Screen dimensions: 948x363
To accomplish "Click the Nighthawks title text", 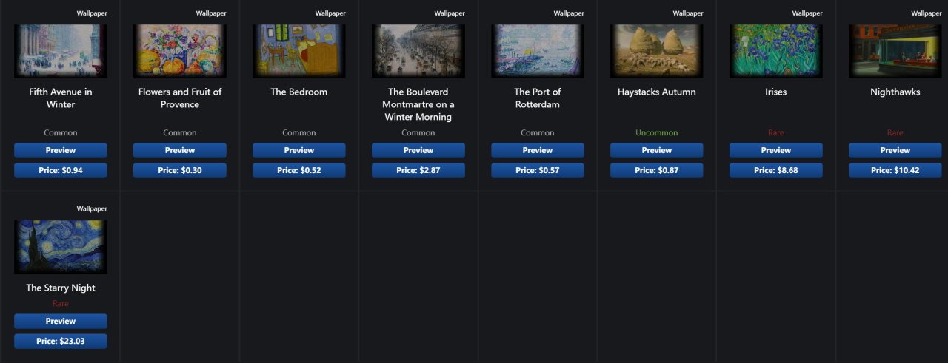I will [895, 92].
